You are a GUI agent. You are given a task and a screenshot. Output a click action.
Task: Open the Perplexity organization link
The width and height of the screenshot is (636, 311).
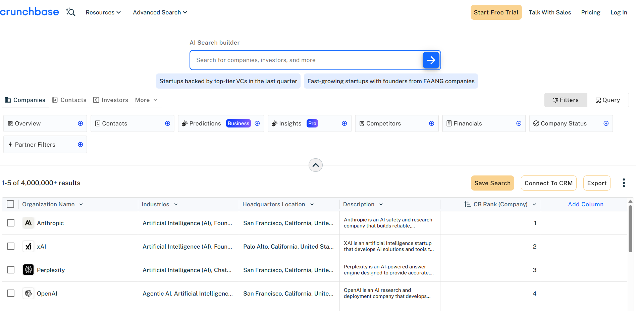[51, 270]
